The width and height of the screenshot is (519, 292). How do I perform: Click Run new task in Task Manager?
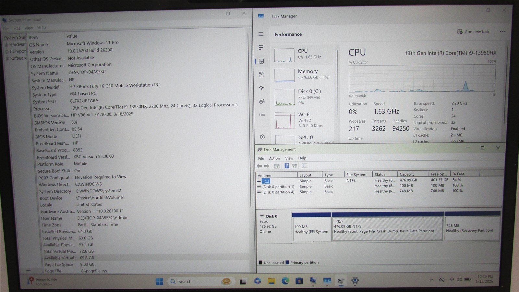[x=473, y=31]
